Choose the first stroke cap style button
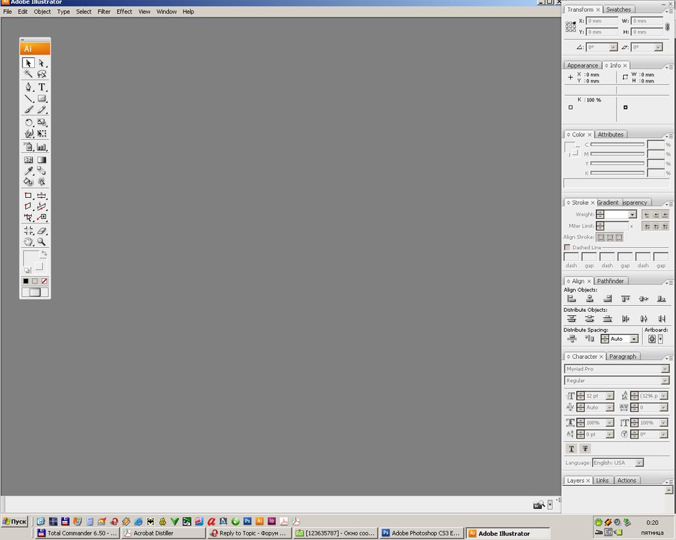This screenshot has width=676, height=540. [646, 214]
